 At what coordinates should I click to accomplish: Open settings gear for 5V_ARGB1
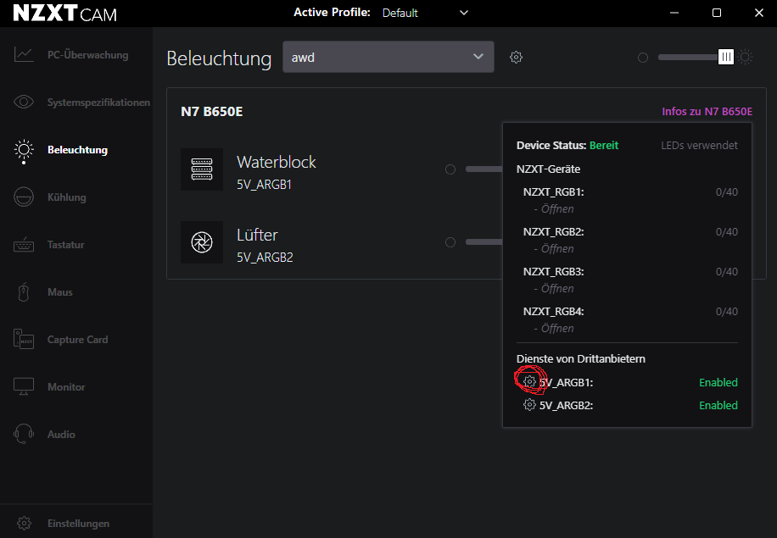[529, 381]
